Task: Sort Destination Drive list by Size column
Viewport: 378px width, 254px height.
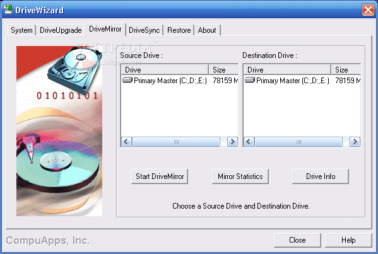Action: [346, 70]
